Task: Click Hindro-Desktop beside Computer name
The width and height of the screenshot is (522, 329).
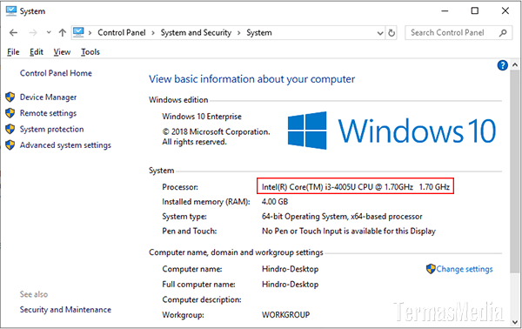Action: click(290, 269)
